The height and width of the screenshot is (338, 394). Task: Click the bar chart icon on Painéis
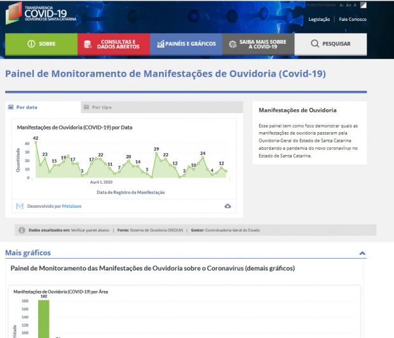tap(160, 44)
